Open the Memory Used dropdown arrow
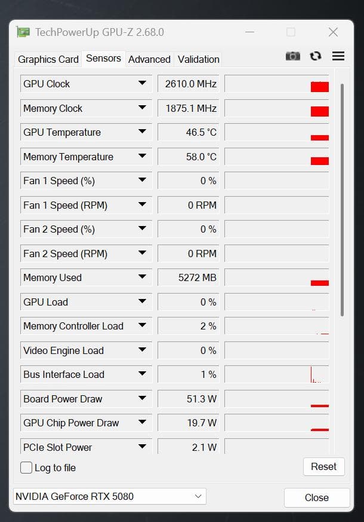Image resolution: width=364 pixels, height=522 pixels. [x=142, y=277]
